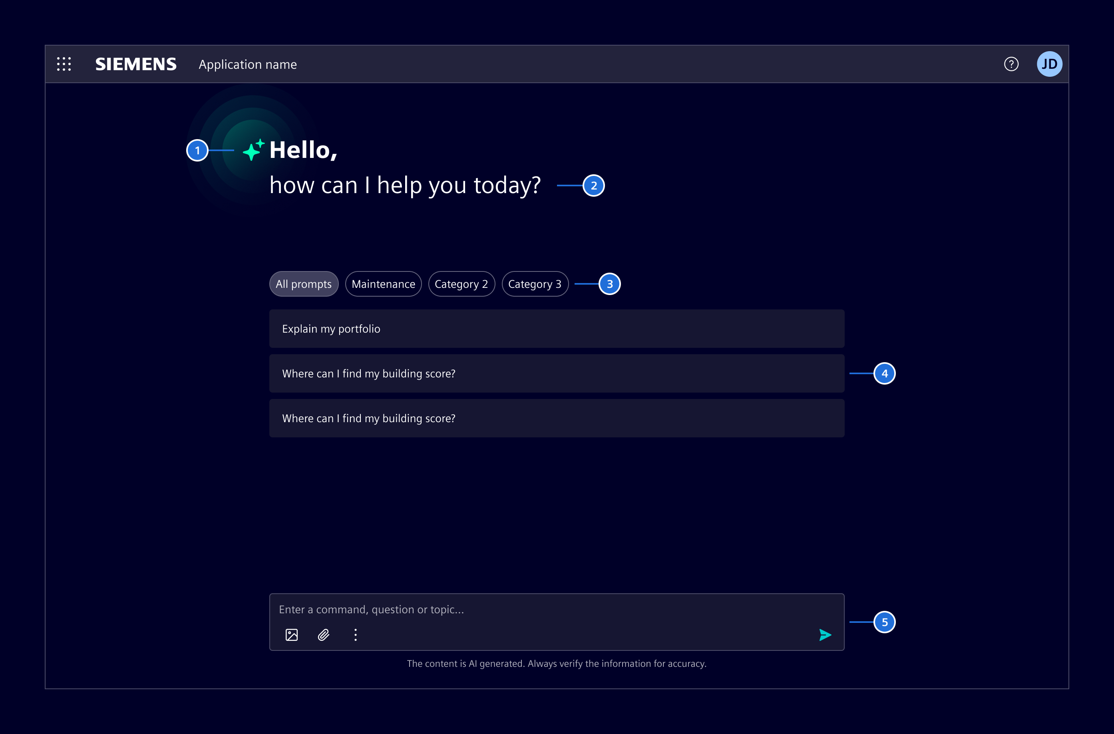Click the JD user avatar
This screenshot has width=1114, height=734.
pyautogui.click(x=1050, y=64)
